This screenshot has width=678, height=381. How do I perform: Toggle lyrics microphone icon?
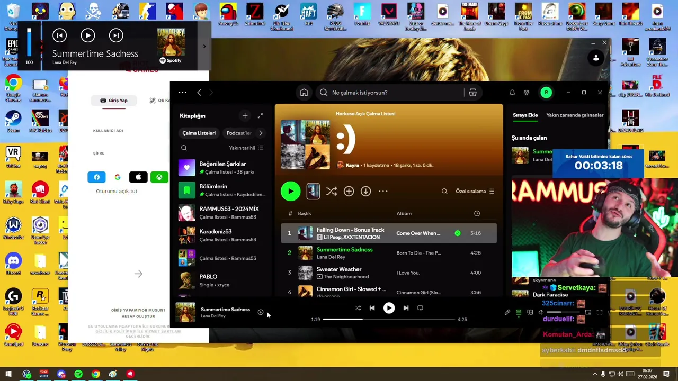(507, 312)
